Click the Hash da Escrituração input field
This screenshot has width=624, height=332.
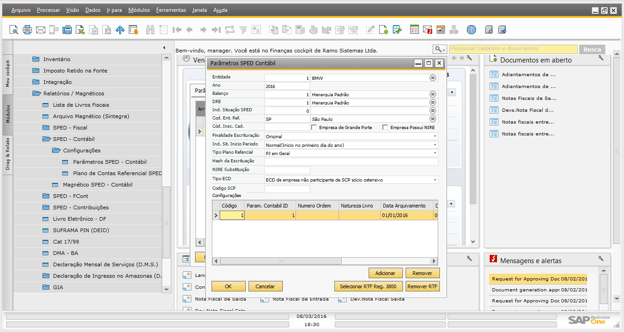pyautogui.click(x=351, y=161)
